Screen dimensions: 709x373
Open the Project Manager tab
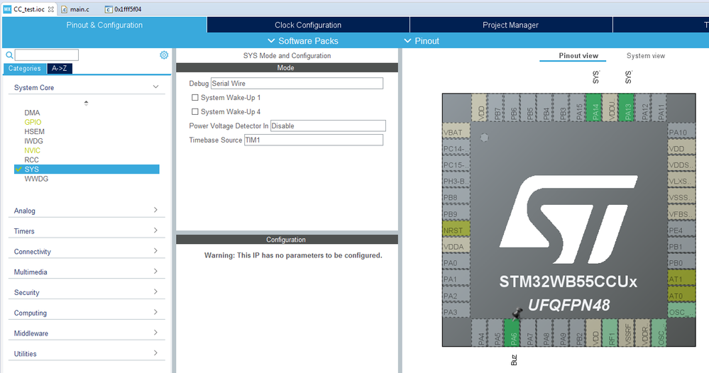point(510,25)
